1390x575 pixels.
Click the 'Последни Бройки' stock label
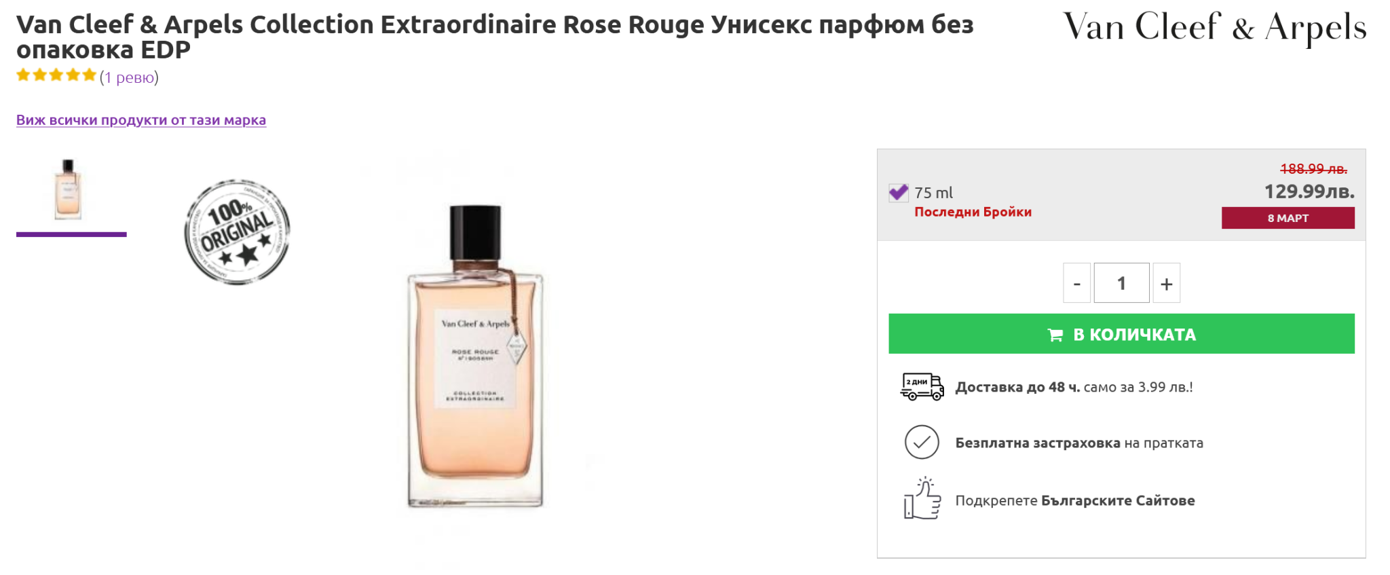pos(973,212)
